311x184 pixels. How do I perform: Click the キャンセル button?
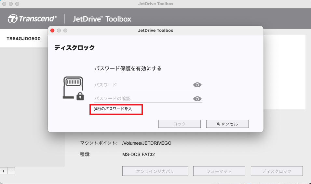pyautogui.click(x=227, y=124)
